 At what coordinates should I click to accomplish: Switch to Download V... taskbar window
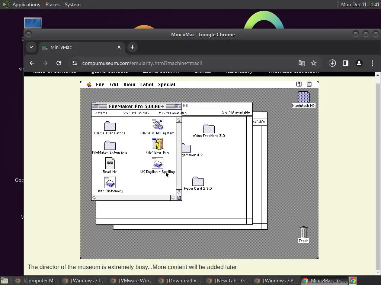[x=180, y=281]
